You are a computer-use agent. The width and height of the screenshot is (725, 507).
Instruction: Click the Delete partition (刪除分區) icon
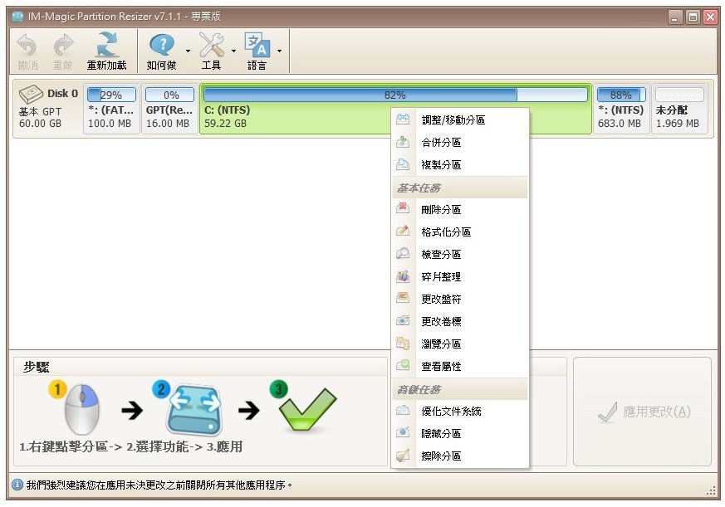pyautogui.click(x=403, y=209)
